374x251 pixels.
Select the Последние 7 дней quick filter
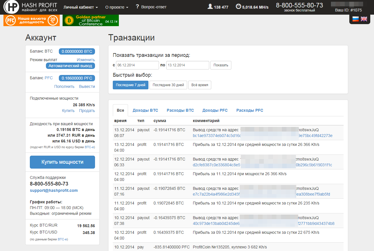[x=131, y=85]
